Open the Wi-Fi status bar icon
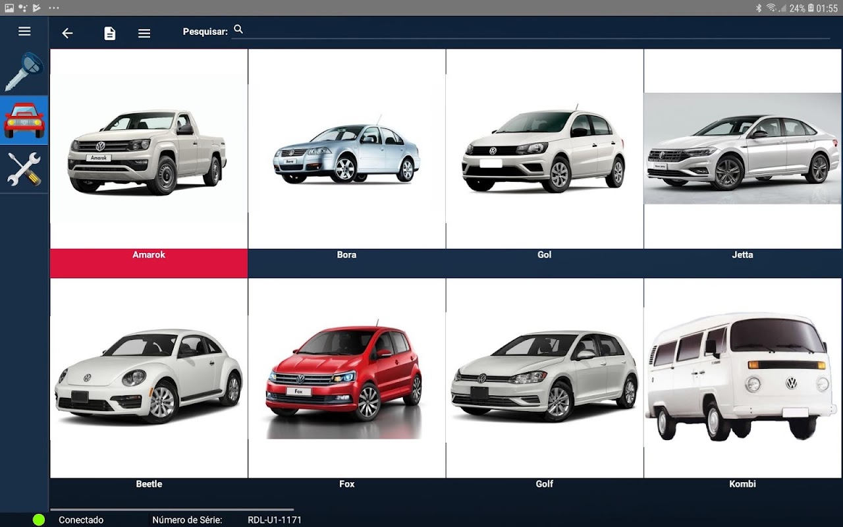843x527 pixels. pyautogui.click(x=771, y=8)
